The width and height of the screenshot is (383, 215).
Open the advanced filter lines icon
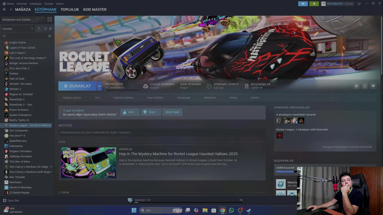click(50, 36)
